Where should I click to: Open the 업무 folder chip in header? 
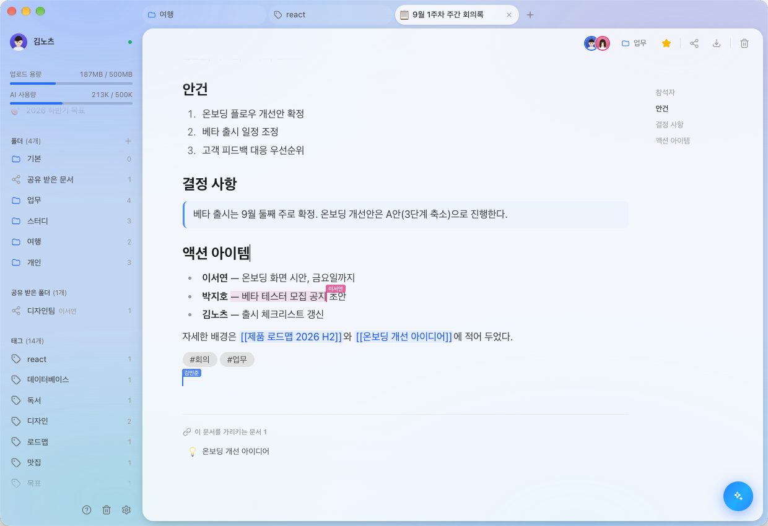tap(634, 43)
